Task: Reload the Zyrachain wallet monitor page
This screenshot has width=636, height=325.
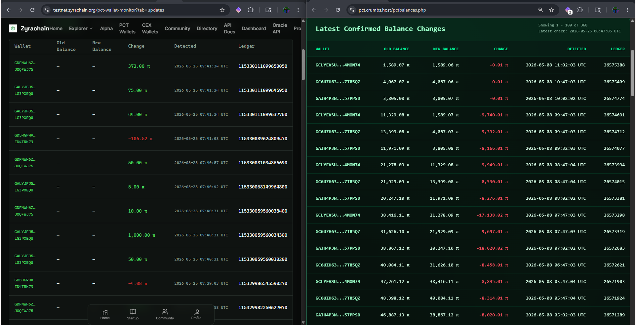Action: coord(32,10)
